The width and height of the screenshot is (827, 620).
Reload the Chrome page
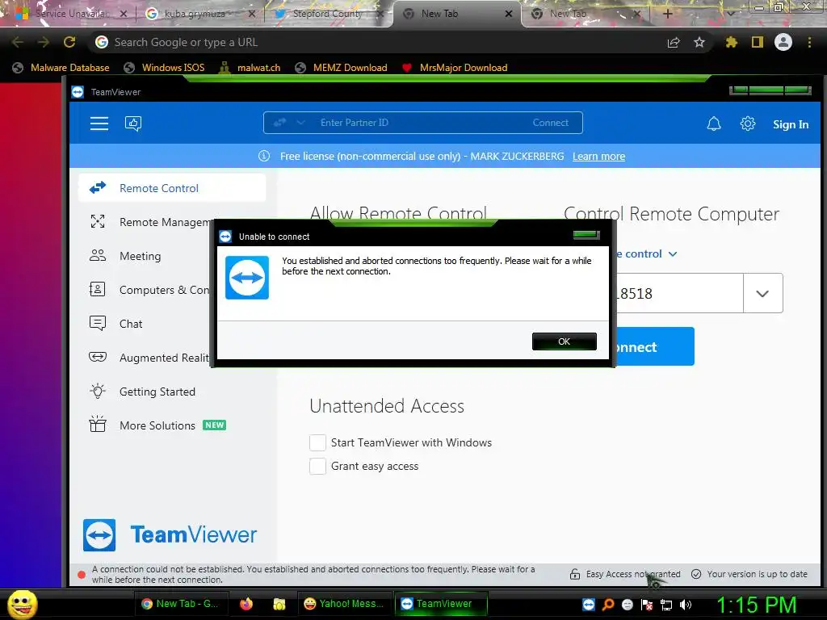pos(69,42)
